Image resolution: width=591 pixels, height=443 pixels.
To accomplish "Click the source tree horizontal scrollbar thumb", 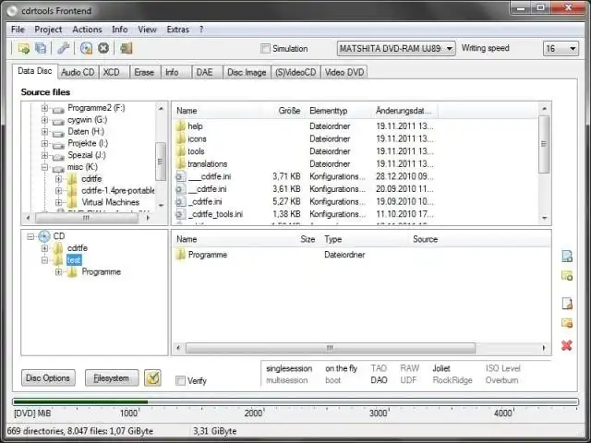I will pos(87,218).
